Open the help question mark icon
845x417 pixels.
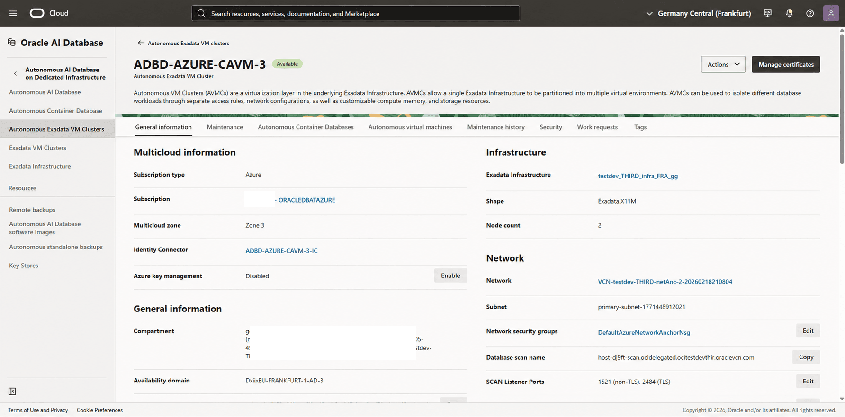tap(810, 13)
